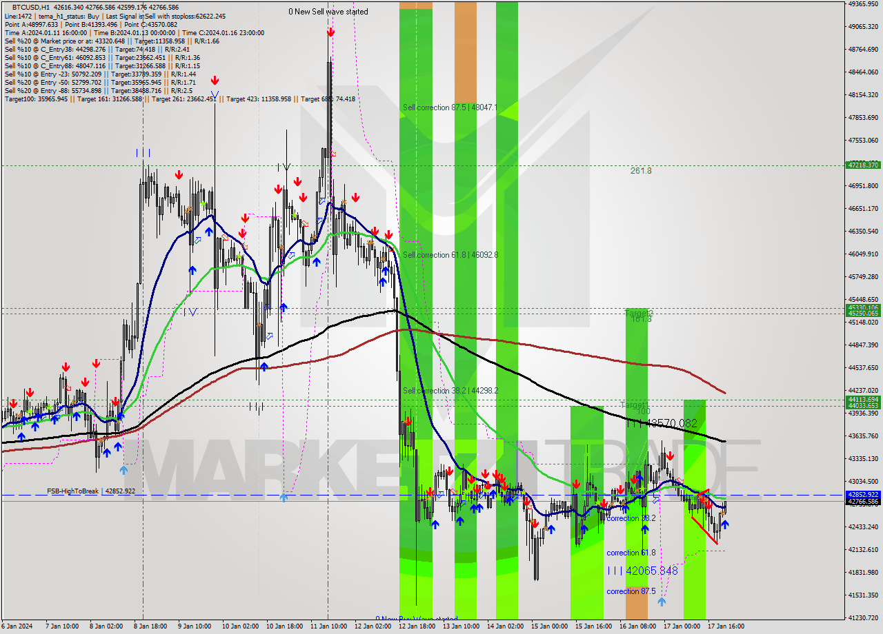Click the '6 Jan 2024' time axis label
Viewport: 883px width, 634px height.
point(17,626)
